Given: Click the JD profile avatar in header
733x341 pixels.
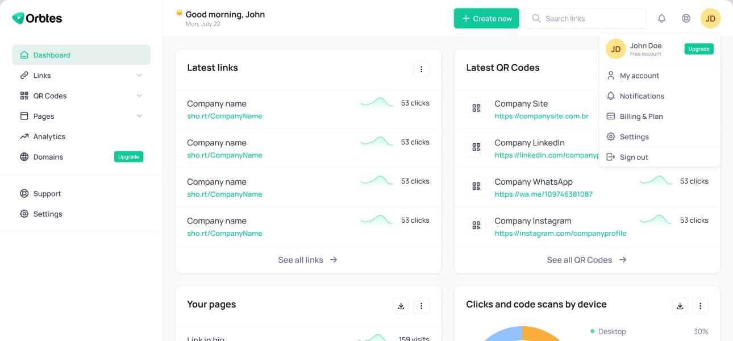Looking at the screenshot, I should pyautogui.click(x=710, y=19).
